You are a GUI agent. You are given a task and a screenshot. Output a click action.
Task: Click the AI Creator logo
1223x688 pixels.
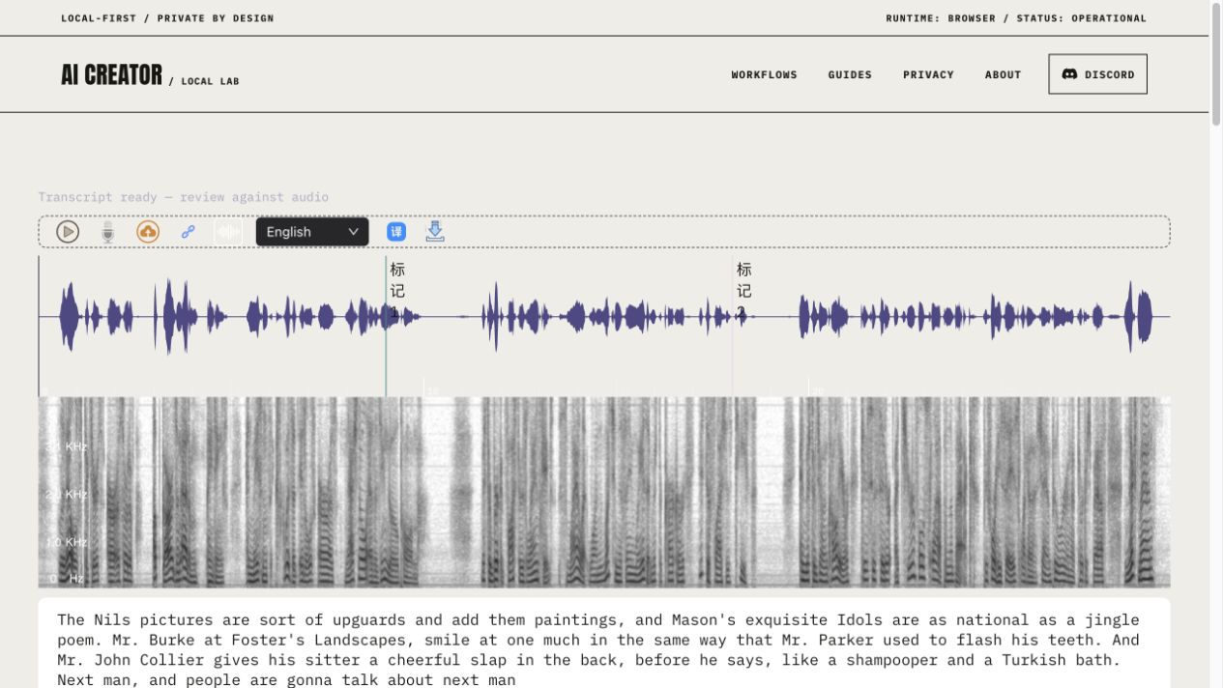111,74
